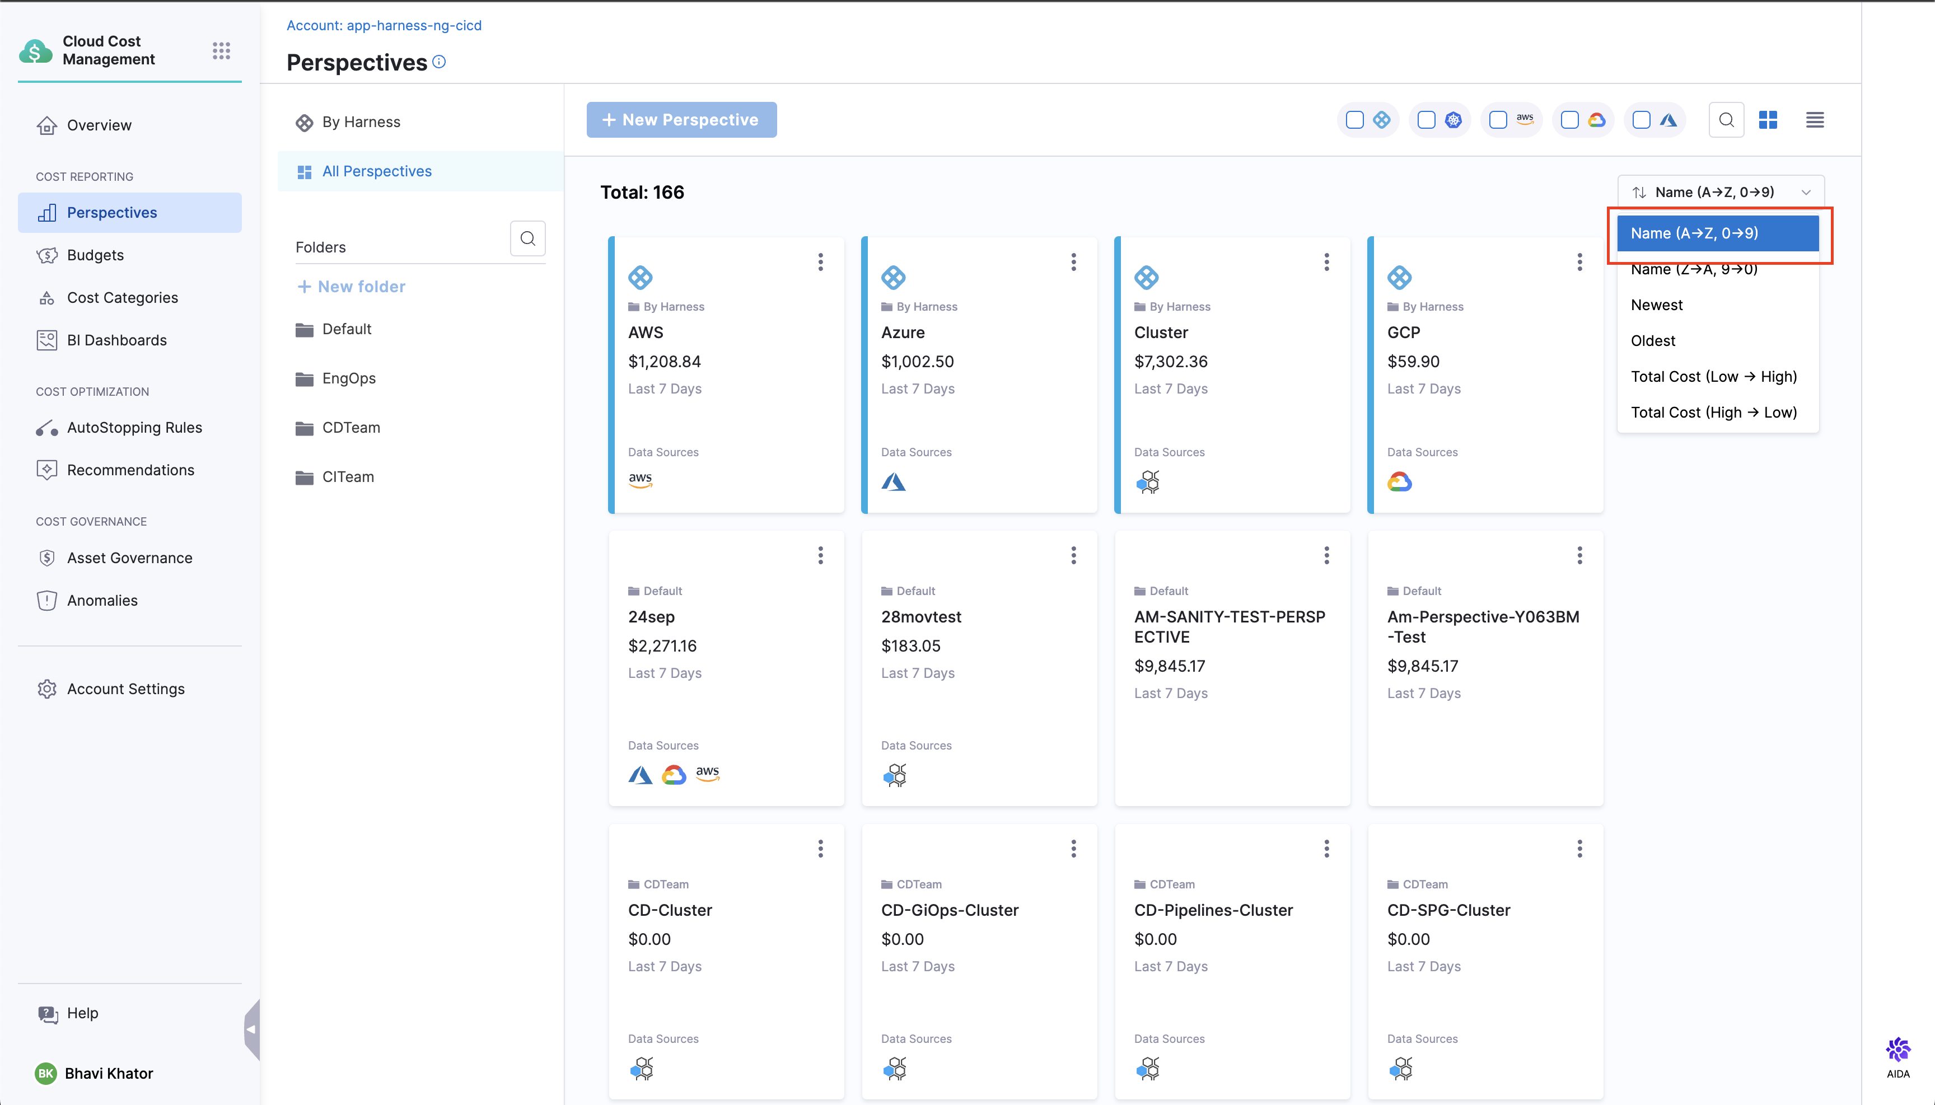The width and height of the screenshot is (1935, 1105).
Task: Click the Harness icon on AWS card
Action: pos(640,278)
